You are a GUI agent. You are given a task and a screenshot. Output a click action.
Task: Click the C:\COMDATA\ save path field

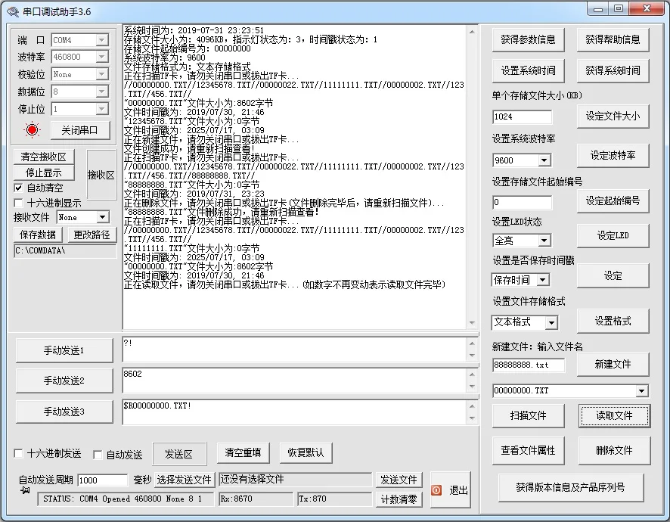pos(65,251)
